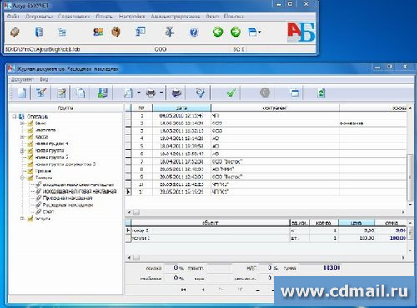Screen dimensions: 417x308
Task: Go to first record navigation button
Action: tap(183, 290)
